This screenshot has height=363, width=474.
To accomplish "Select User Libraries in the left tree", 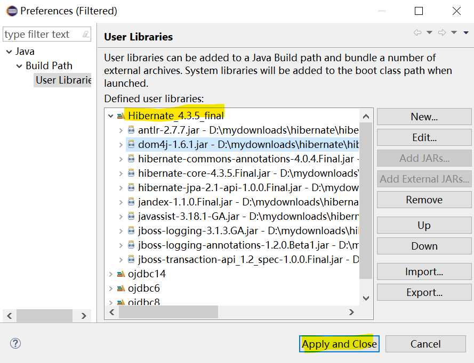I will click(63, 80).
